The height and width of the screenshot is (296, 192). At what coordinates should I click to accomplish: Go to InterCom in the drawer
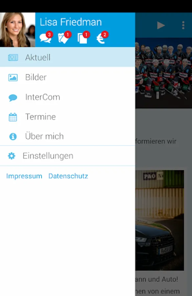(x=68, y=97)
